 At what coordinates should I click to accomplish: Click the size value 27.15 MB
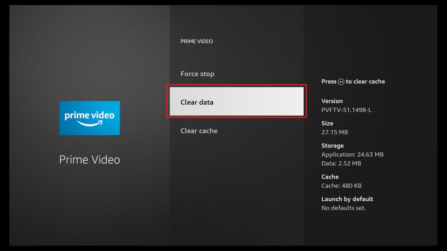click(335, 132)
